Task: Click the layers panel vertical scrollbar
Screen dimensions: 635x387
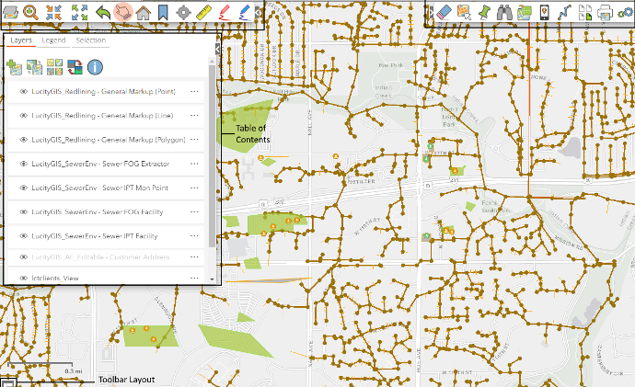Action: [x=213, y=156]
